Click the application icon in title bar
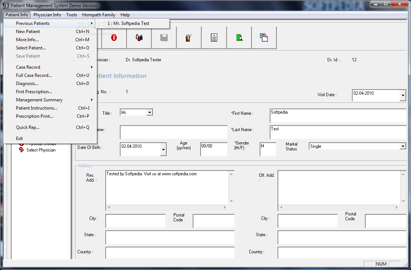This screenshot has height=270, width=411. (x=6, y=6)
